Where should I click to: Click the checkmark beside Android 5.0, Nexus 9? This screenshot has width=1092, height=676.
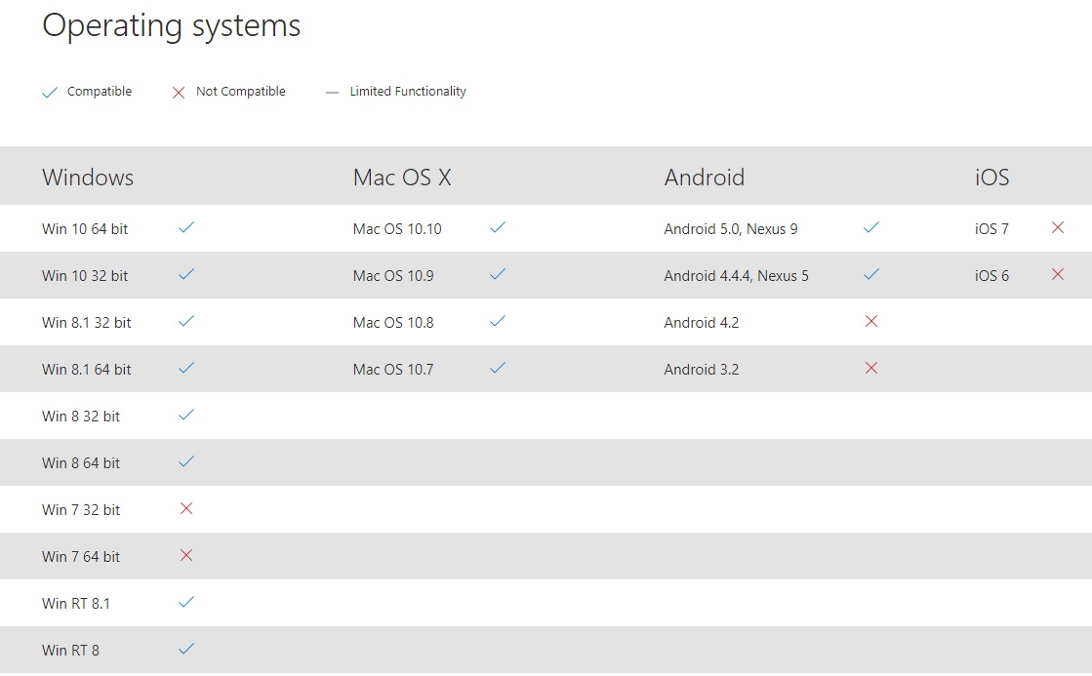coord(871,227)
